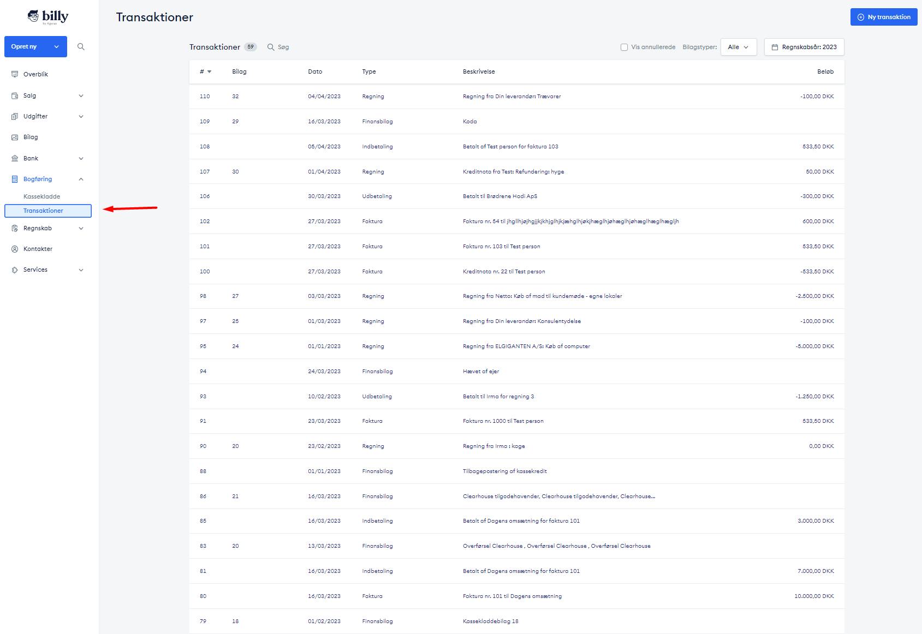Open Kassekladde submenu item

[41, 196]
